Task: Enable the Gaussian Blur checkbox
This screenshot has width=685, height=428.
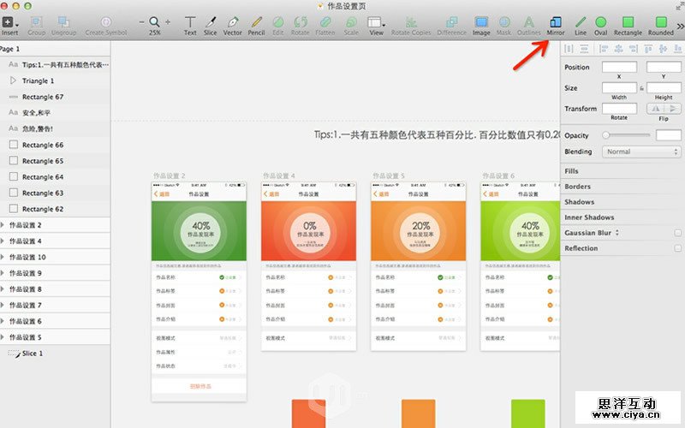Action: pyautogui.click(x=677, y=233)
